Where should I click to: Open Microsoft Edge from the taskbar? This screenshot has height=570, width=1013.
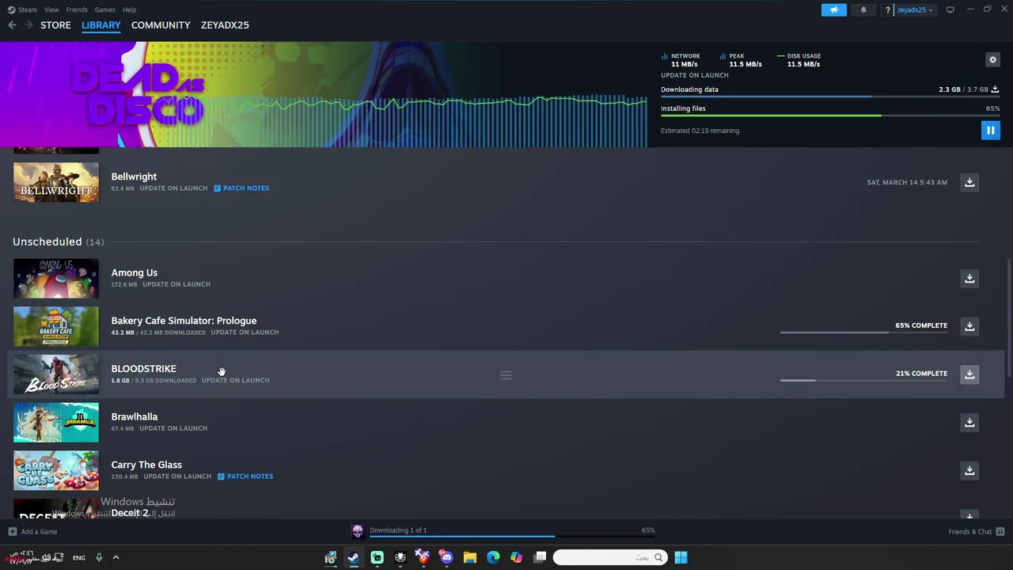pyautogui.click(x=493, y=557)
